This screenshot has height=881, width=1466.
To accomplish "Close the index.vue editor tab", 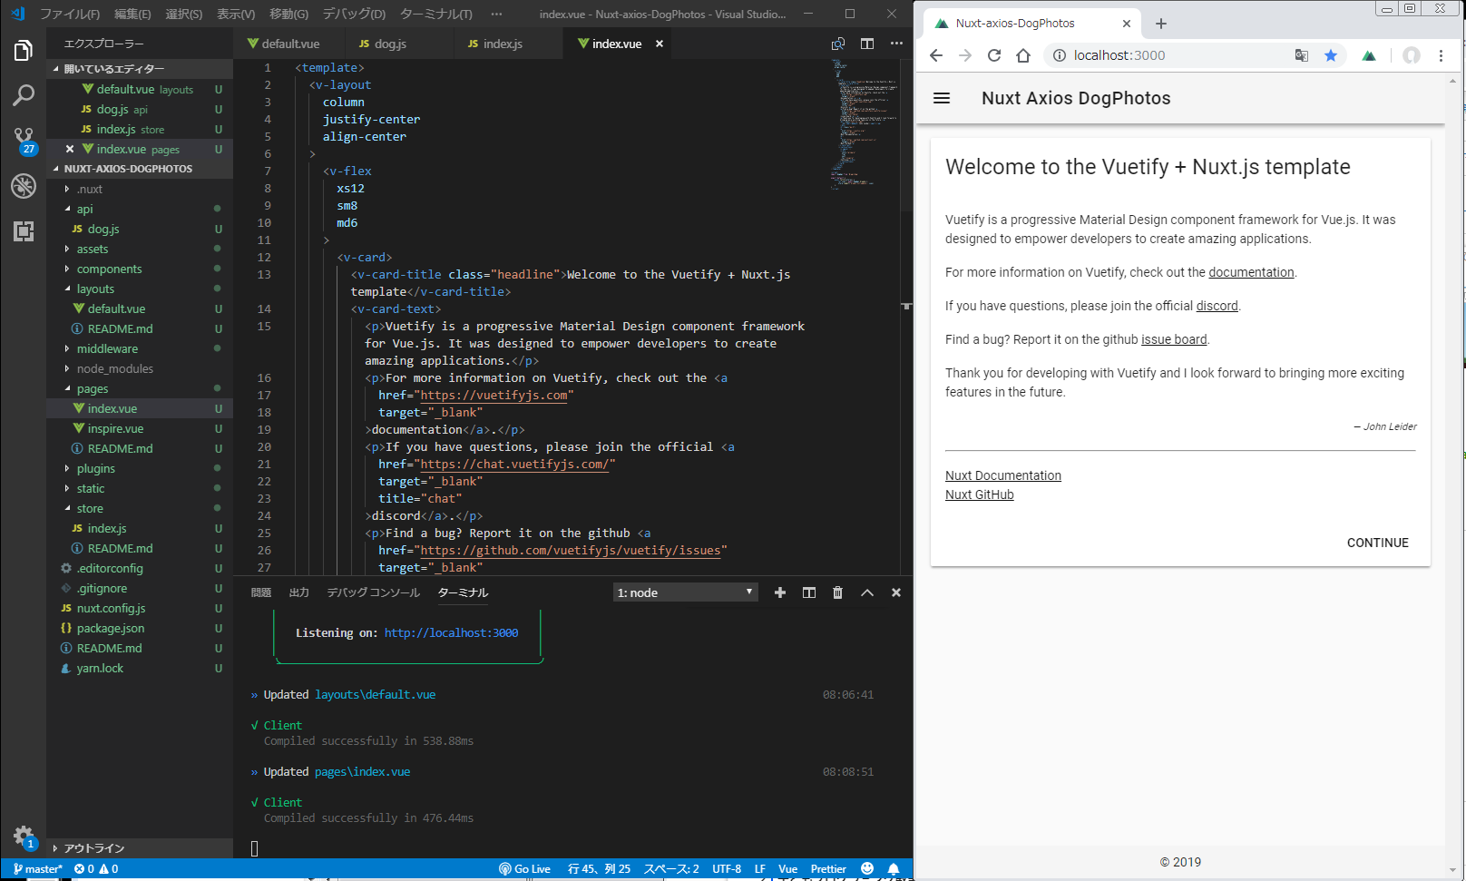I will pyautogui.click(x=660, y=44).
